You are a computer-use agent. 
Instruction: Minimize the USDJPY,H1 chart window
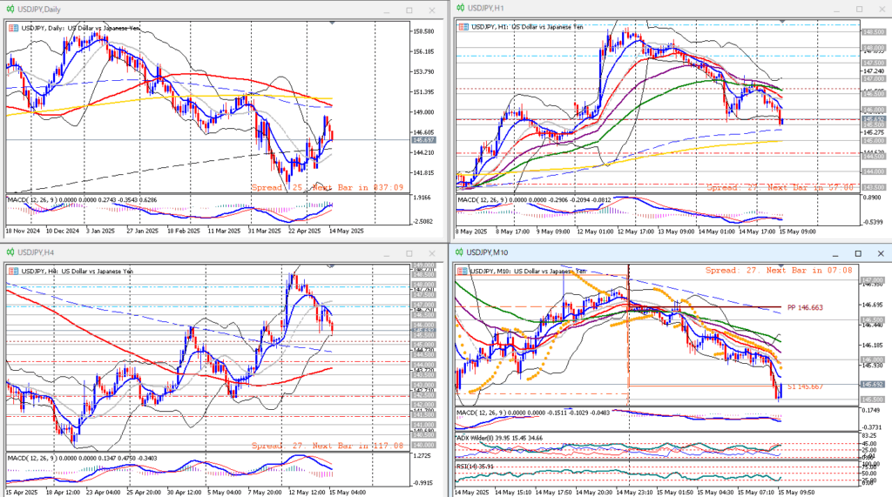click(x=837, y=9)
